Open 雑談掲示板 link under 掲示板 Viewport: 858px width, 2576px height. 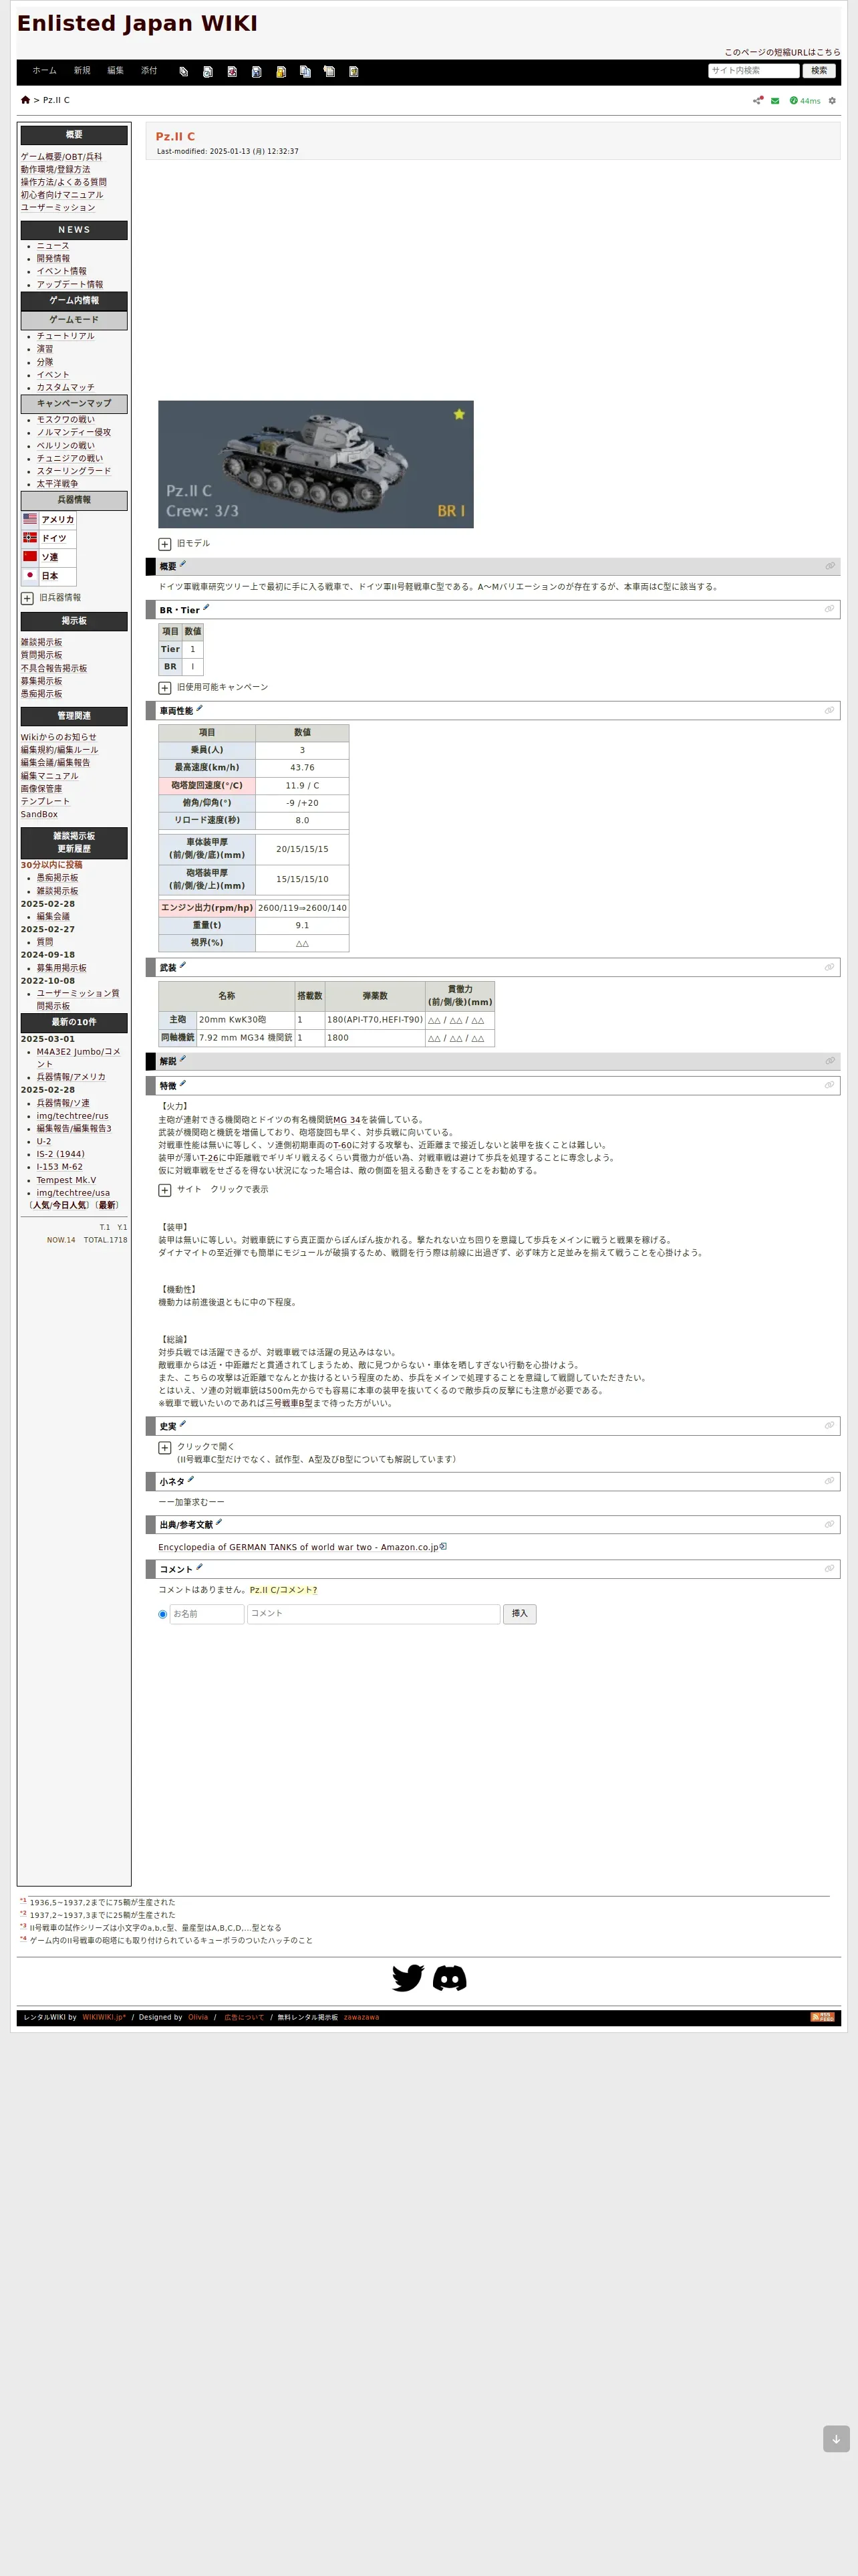[41, 643]
